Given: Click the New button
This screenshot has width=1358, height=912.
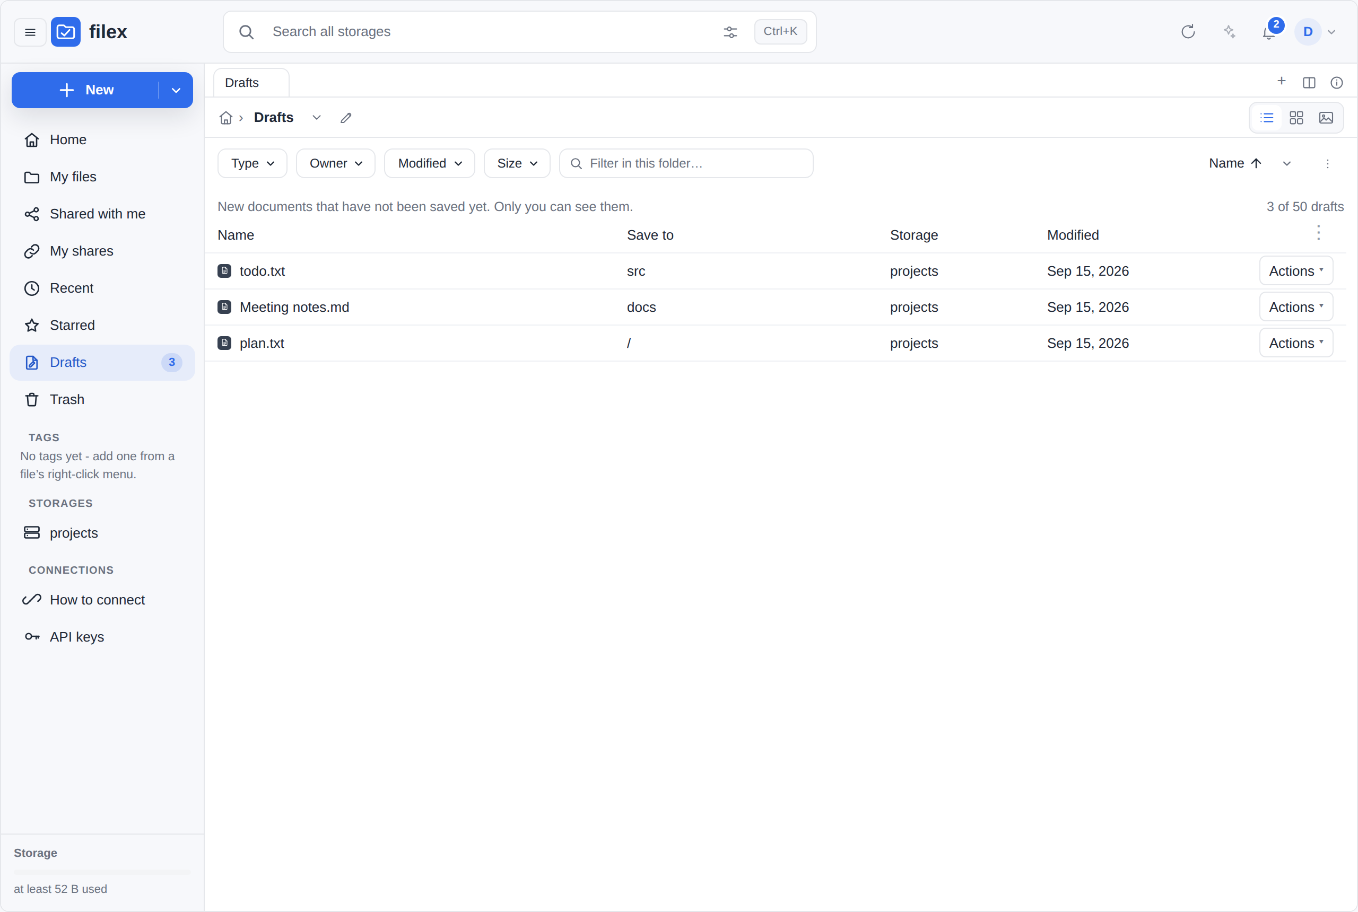Looking at the screenshot, I should 86,90.
